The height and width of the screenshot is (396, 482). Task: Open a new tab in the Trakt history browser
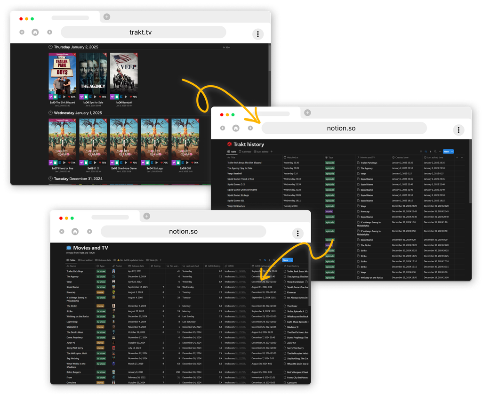(307, 113)
